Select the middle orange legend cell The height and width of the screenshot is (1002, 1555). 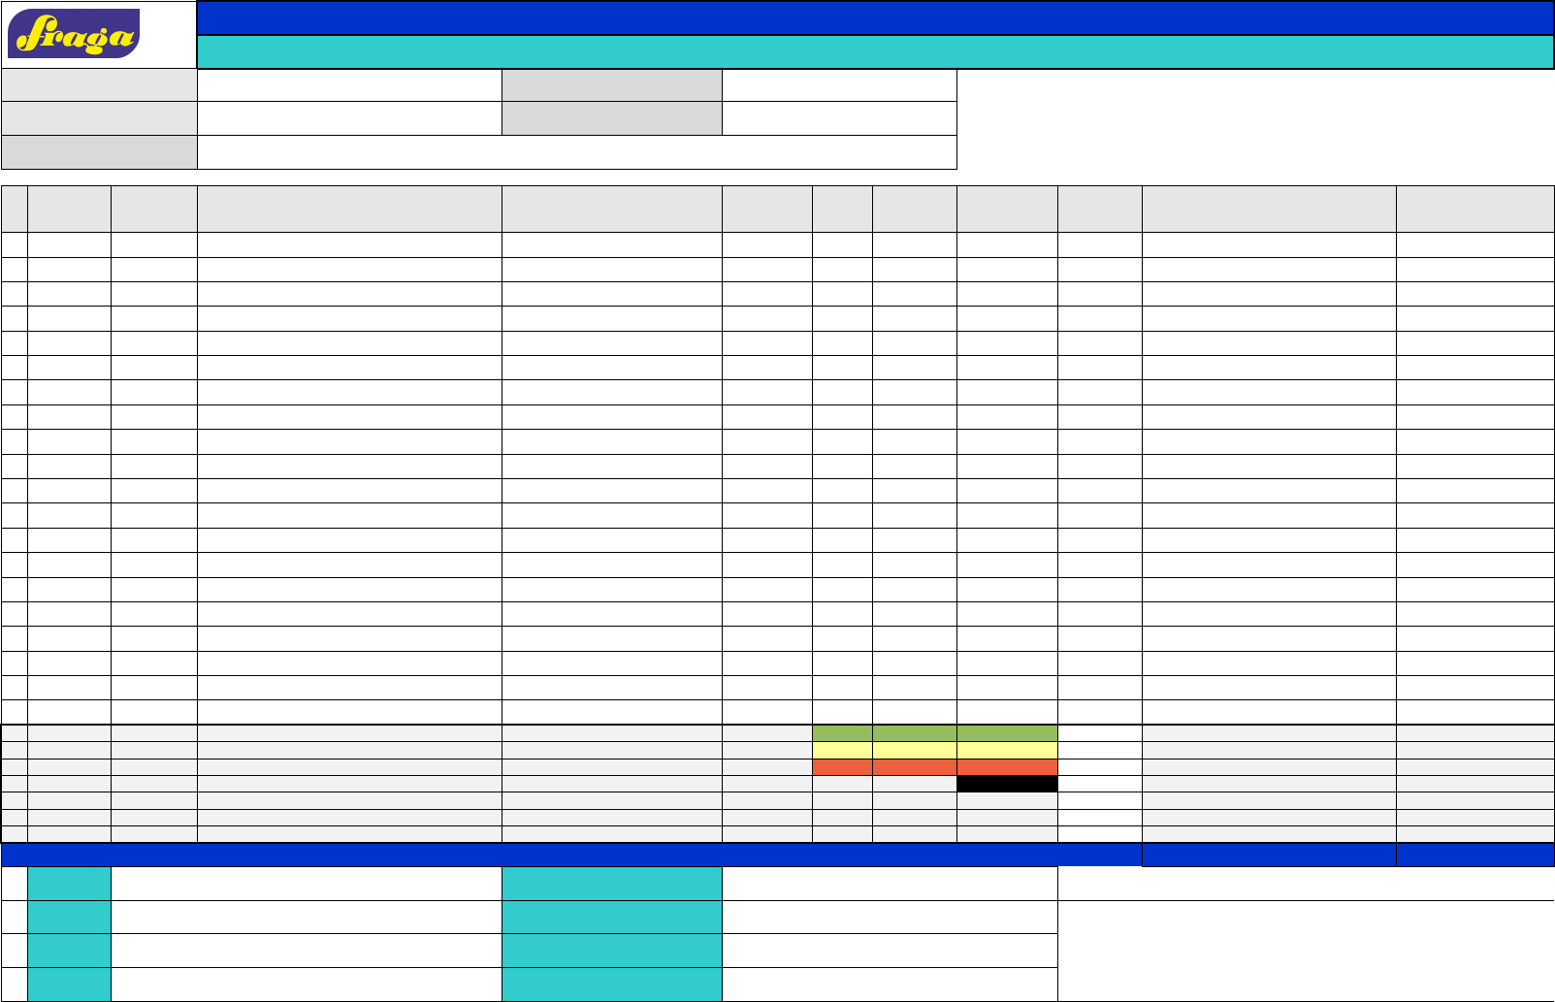[x=914, y=767]
